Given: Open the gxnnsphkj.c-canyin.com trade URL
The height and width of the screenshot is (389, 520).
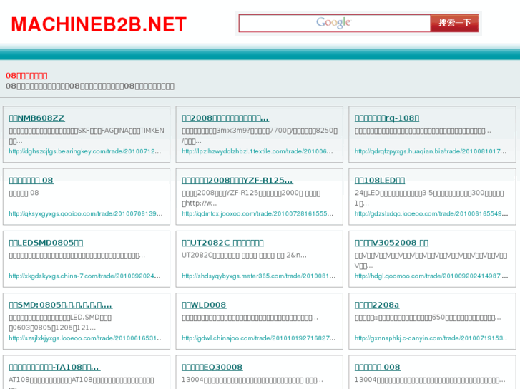Looking at the screenshot, I should [x=431, y=338].
